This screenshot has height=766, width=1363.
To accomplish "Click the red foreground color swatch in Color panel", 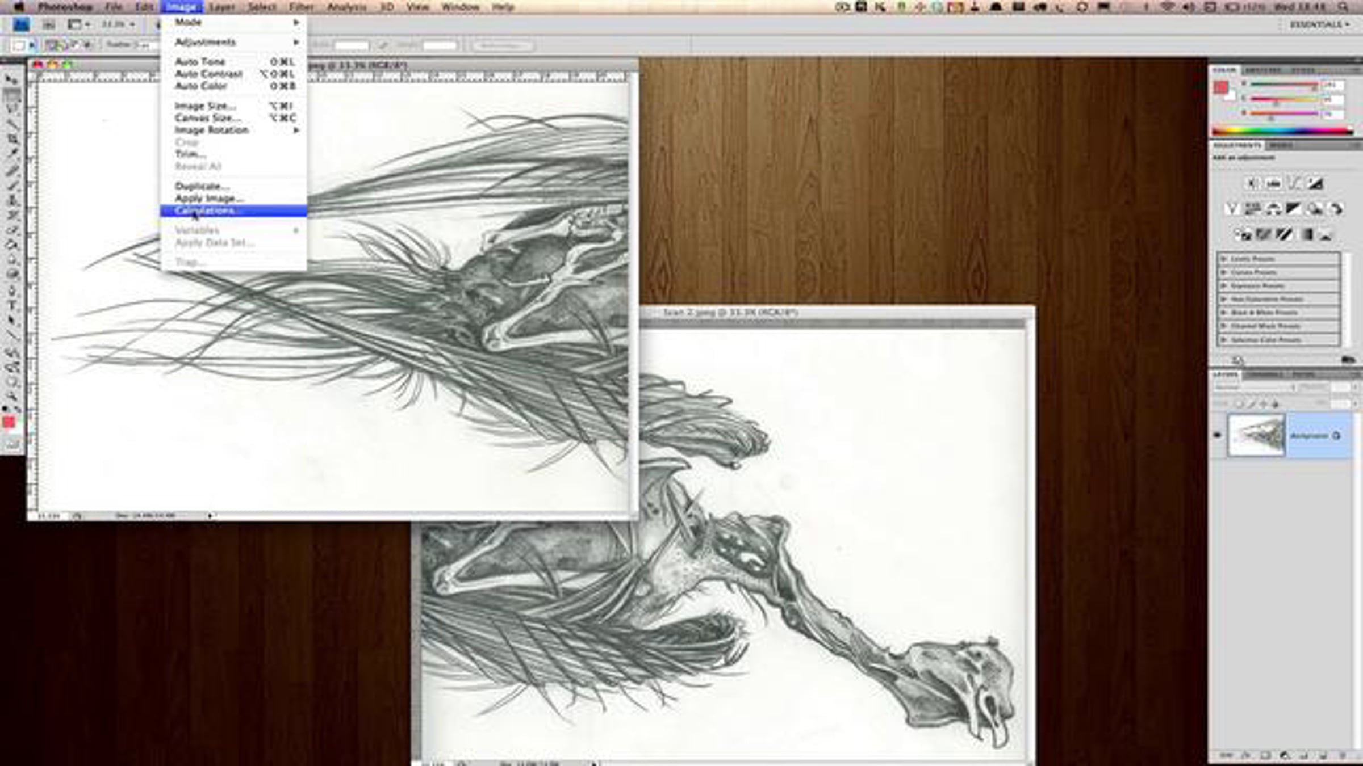I will (1220, 87).
